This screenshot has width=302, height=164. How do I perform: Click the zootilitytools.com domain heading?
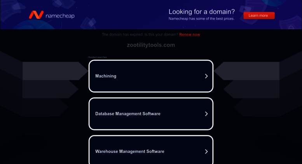click(151, 45)
